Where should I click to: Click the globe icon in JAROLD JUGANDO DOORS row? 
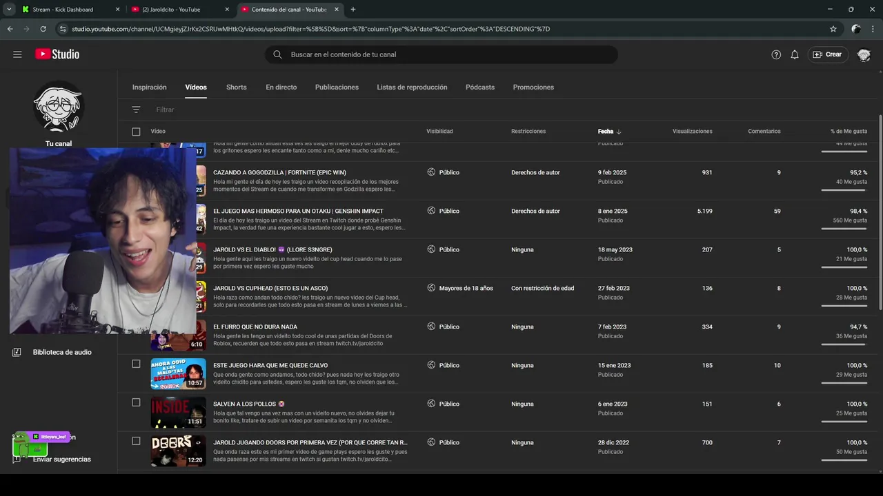[x=431, y=442]
